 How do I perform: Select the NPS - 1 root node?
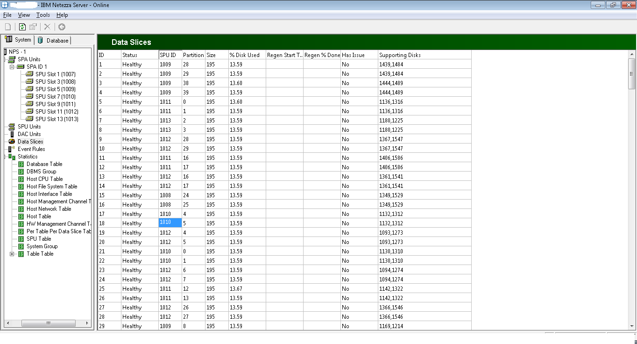(17, 51)
